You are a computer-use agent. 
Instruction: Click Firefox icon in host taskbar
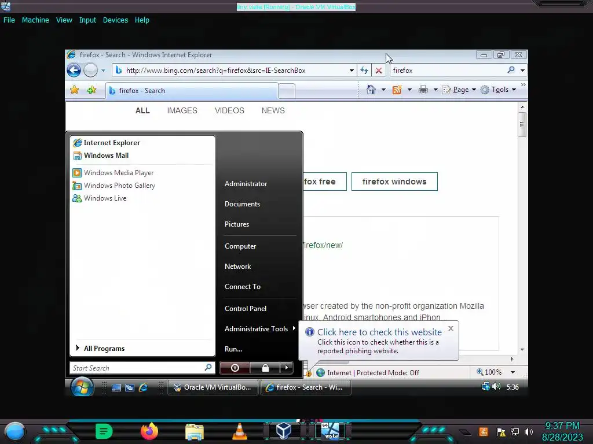[149, 431]
